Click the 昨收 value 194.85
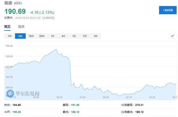178x117 pixels. (17, 105)
